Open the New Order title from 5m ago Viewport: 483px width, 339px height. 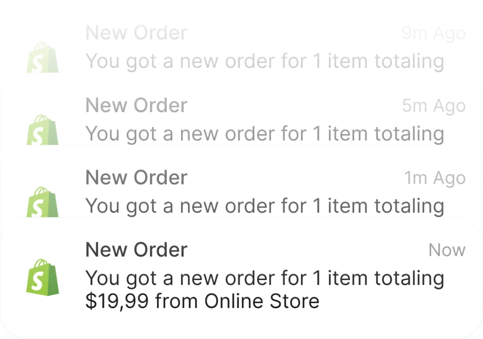pyautogui.click(x=136, y=105)
